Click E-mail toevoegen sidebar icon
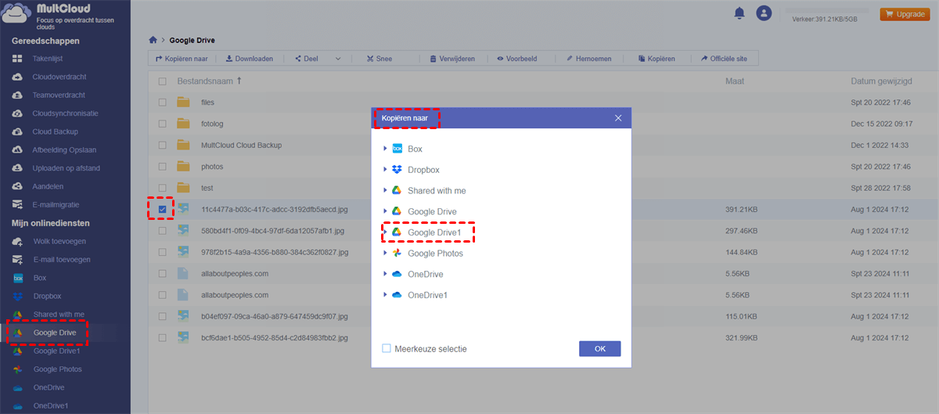 (17, 259)
